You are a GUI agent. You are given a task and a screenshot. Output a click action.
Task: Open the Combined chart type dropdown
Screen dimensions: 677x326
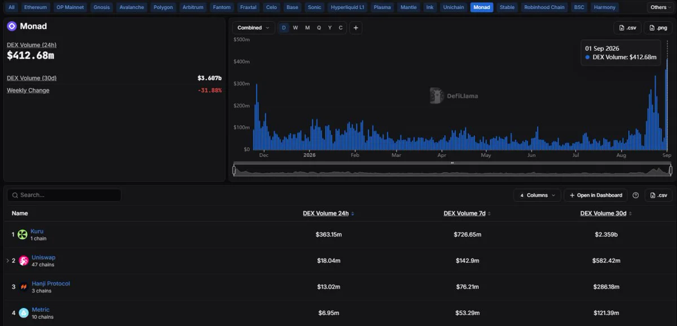(253, 28)
